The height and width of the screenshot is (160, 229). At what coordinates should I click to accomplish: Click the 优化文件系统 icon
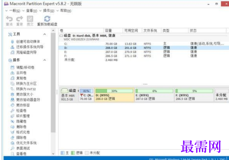[12, 143]
